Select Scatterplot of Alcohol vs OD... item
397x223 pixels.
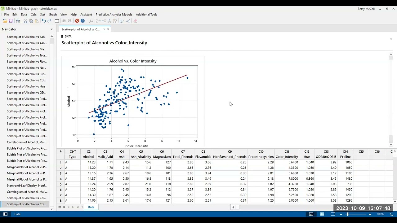click(26, 93)
